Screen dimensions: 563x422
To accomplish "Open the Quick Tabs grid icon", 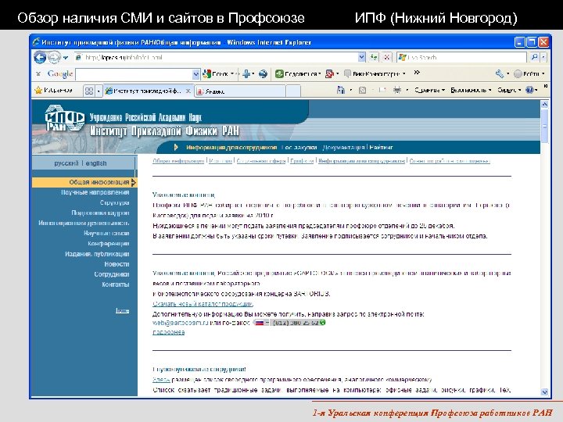I will point(88,91).
